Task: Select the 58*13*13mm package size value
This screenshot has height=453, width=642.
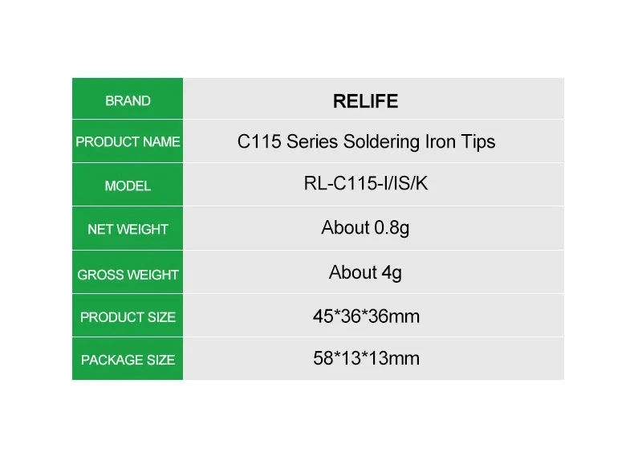Action: coord(366,358)
